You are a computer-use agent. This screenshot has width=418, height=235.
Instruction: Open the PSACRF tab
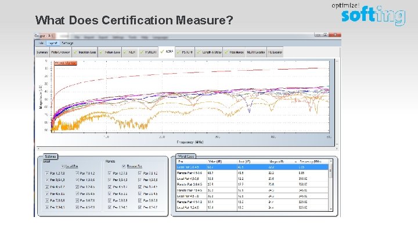pos(185,52)
